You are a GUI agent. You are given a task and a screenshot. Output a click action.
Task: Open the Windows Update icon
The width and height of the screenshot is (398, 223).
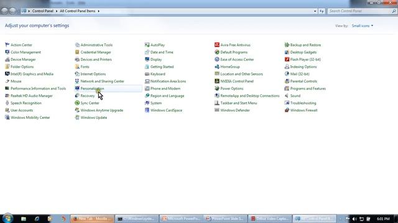coord(77,117)
